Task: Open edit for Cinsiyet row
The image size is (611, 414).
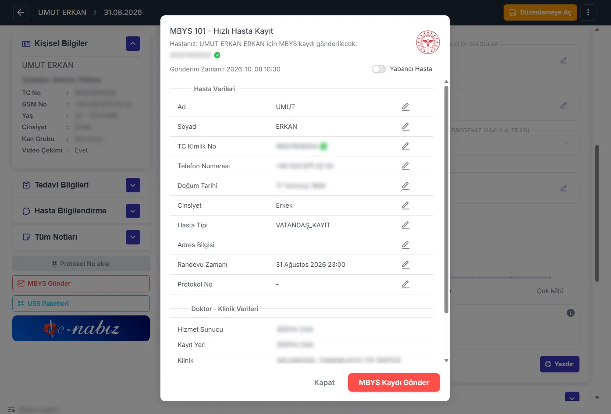Action: [x=405, y=205]
